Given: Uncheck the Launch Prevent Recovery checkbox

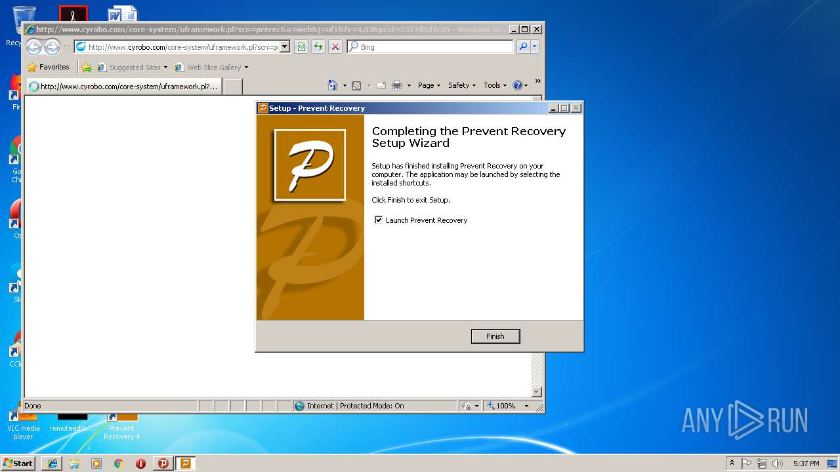Looking at the screenshot, I should click(379, 220).
